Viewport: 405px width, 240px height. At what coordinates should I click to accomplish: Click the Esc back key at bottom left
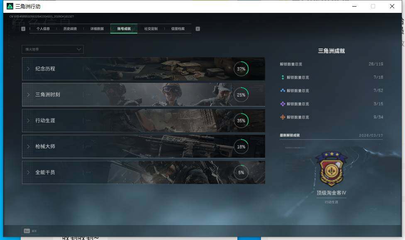[x=27, y=231]
